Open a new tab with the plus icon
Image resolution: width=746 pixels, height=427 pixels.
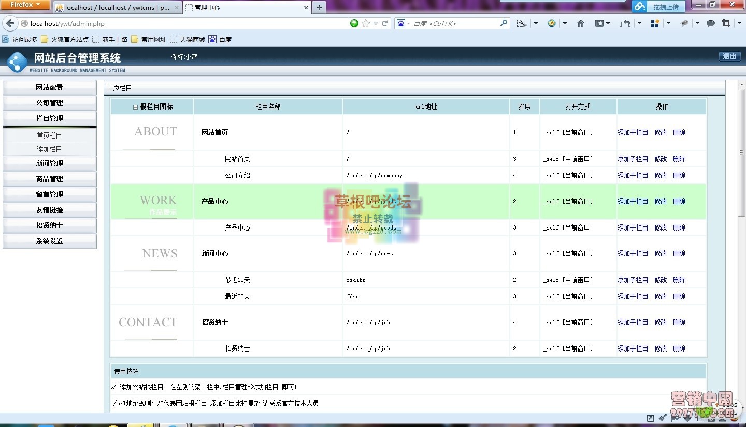[319, 7]
